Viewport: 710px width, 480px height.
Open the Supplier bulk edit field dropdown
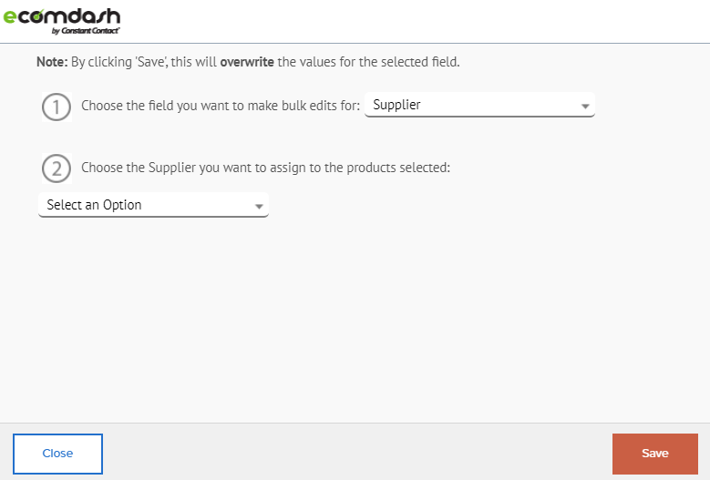pyautogui.click(x=479, y=105)
